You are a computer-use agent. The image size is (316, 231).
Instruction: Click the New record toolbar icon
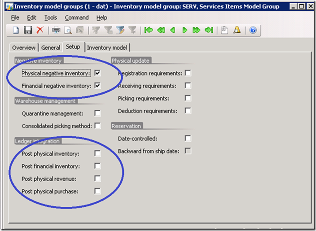pyautogui.click(x=16, y=31)
